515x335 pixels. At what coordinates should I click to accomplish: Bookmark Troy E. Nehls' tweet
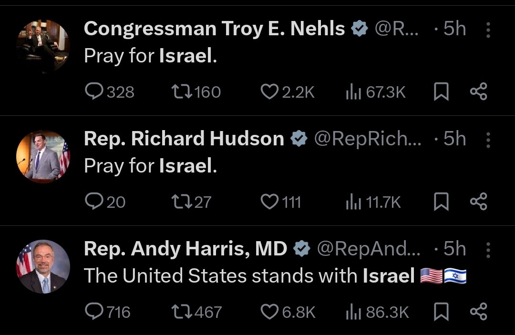point(441,92)
